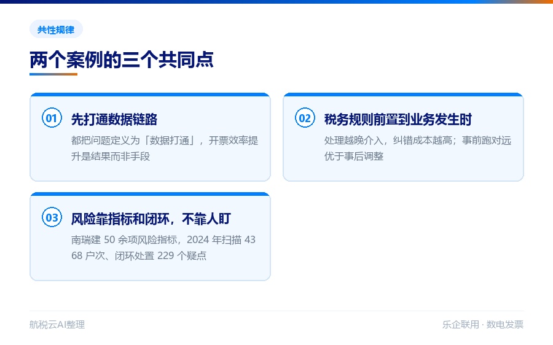Screen dimensions: 553x345
Task: Click description starting 处理越晚介入
Action: coord(418,149)
